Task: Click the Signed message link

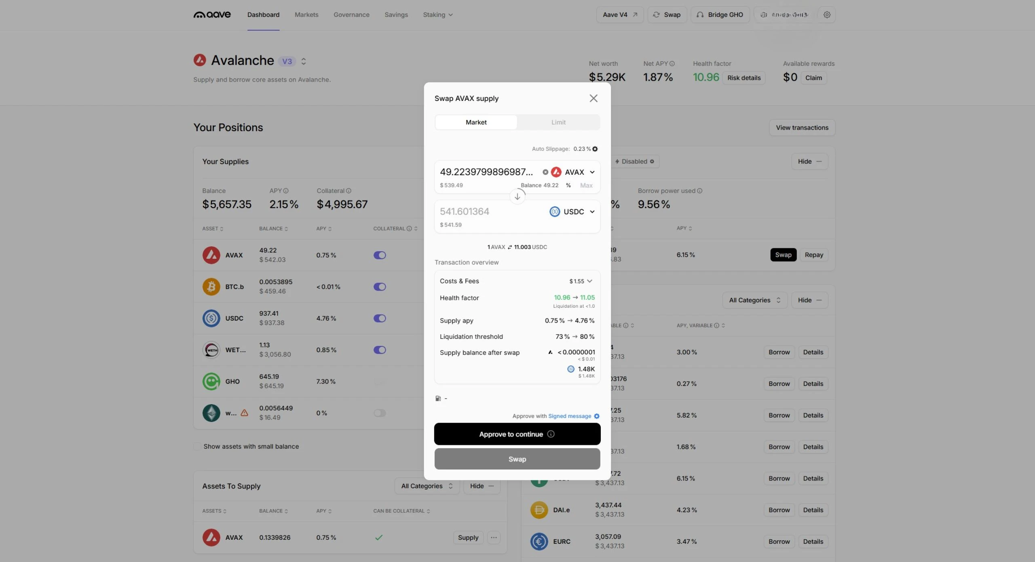Action: pos(569,416)
